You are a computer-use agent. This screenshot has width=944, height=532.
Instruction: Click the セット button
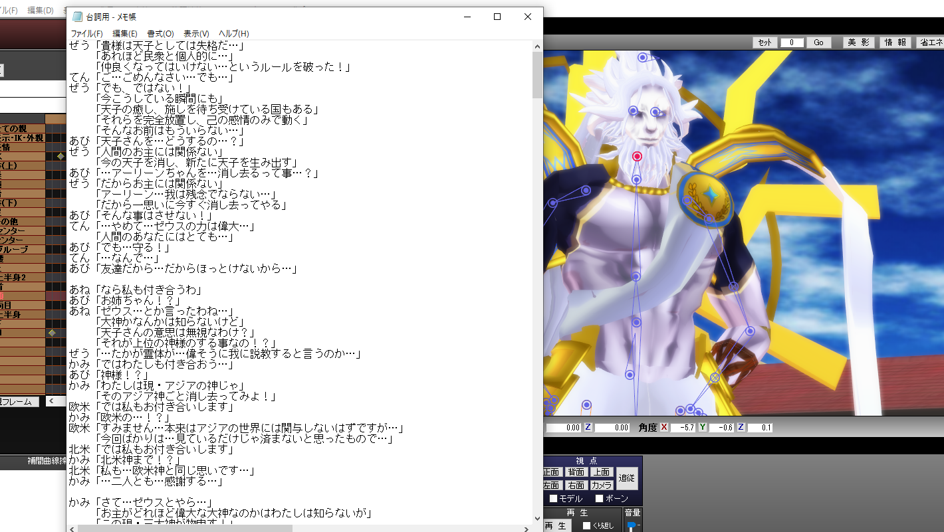tap(765, 43)
